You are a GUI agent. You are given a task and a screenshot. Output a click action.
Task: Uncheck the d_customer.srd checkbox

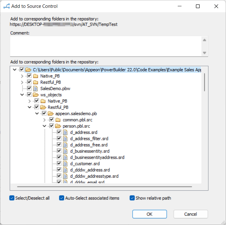point(59,164)
